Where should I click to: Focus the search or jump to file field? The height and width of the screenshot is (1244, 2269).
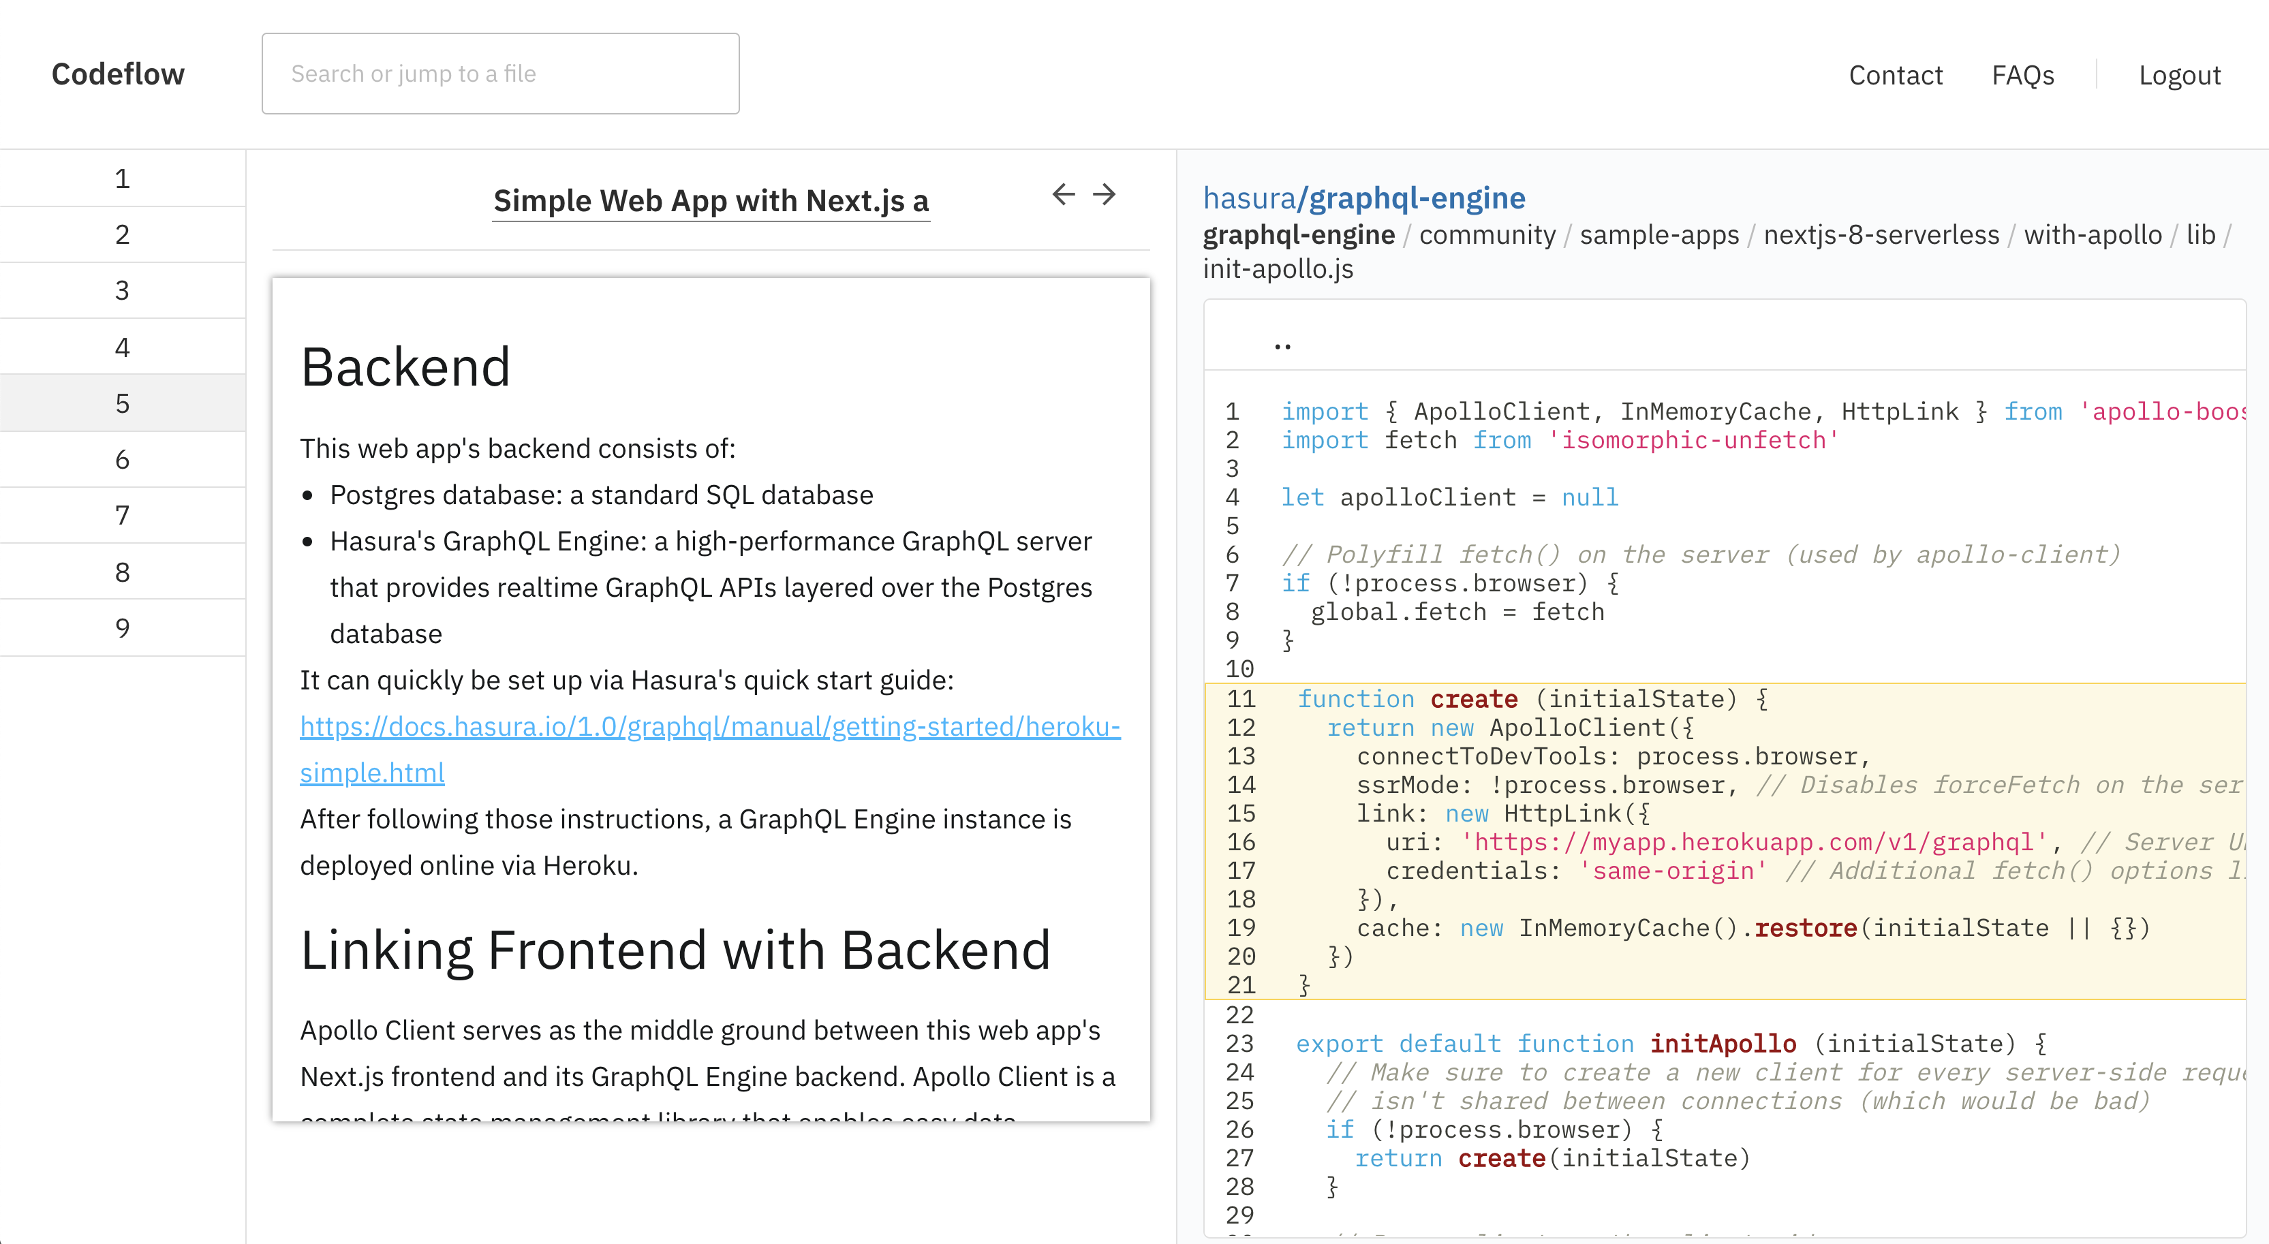tap(500, 74)
